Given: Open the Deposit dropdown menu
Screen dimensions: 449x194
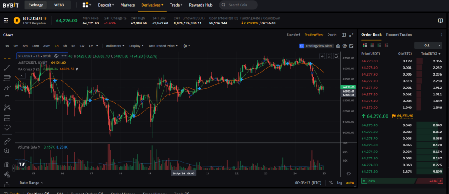Looking at the screenshot, I should tap(106, 5).
